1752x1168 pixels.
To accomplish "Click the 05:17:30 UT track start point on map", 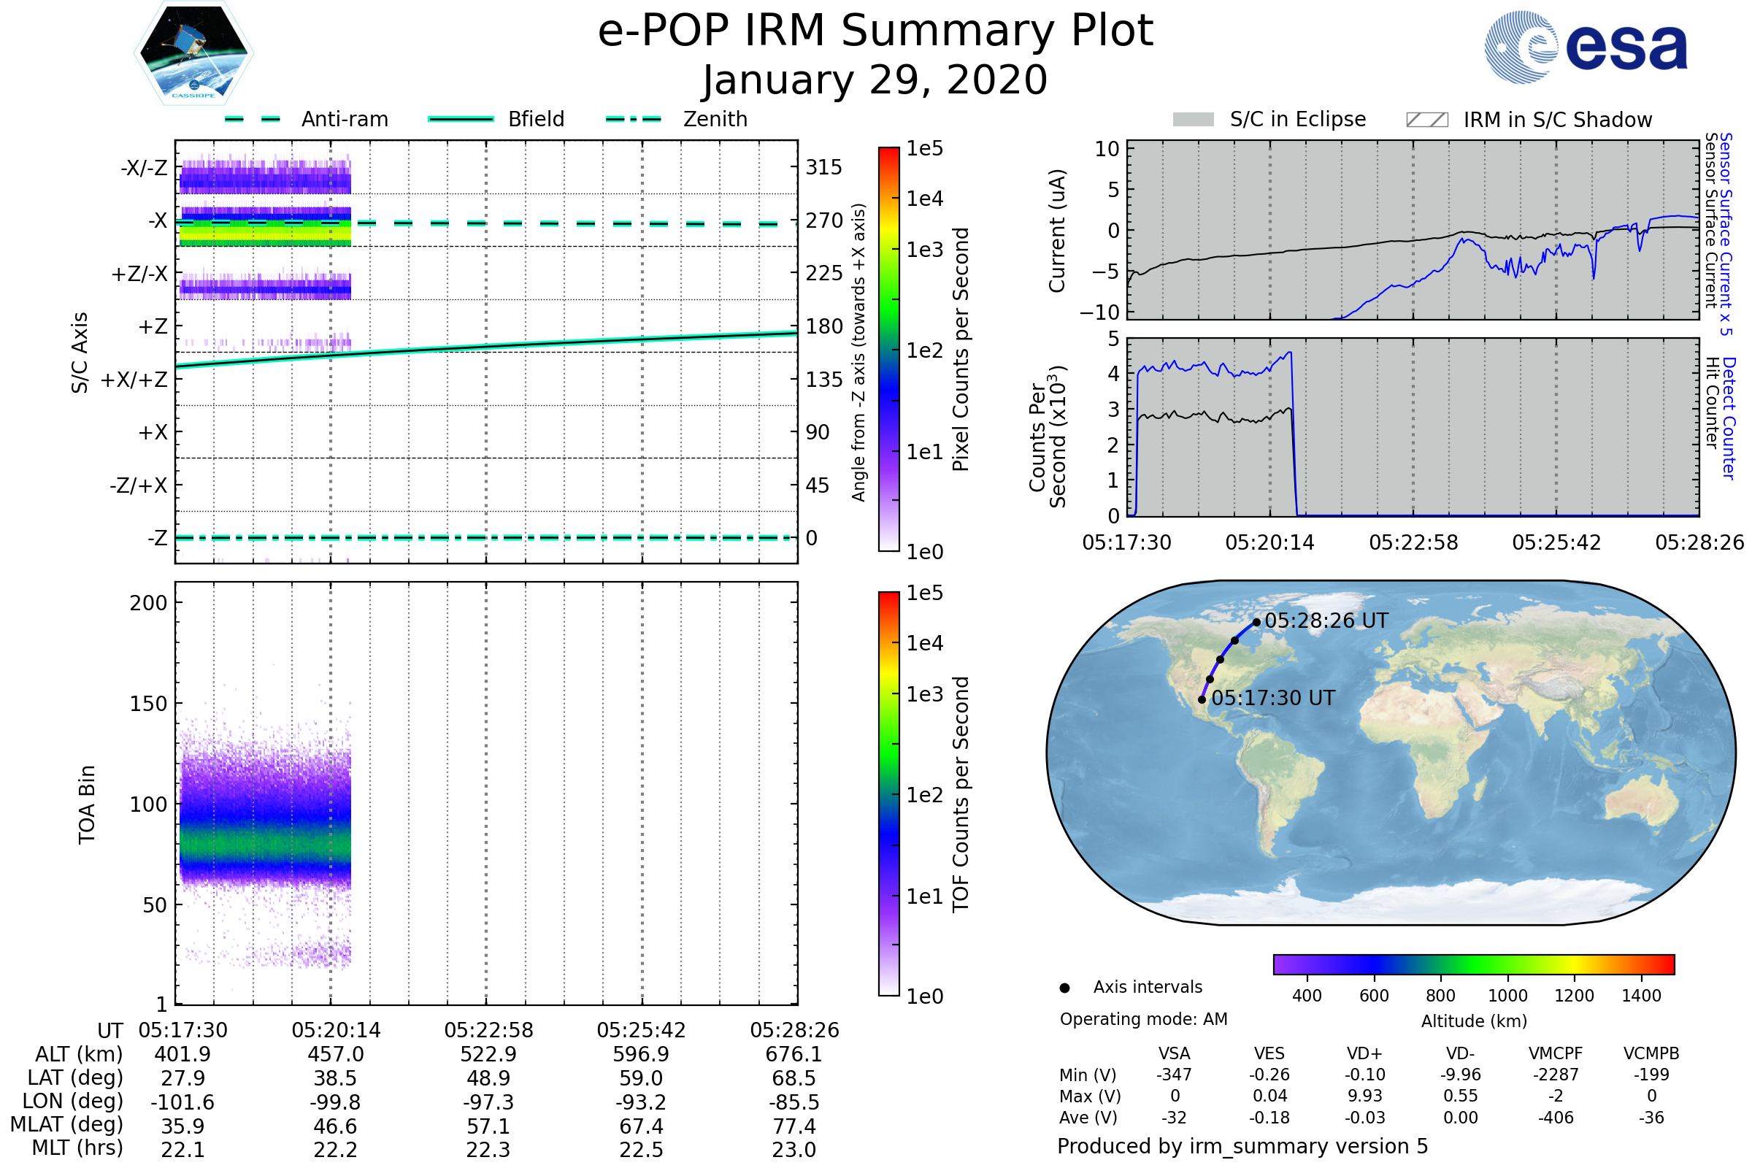I will tap(1202, 699).
